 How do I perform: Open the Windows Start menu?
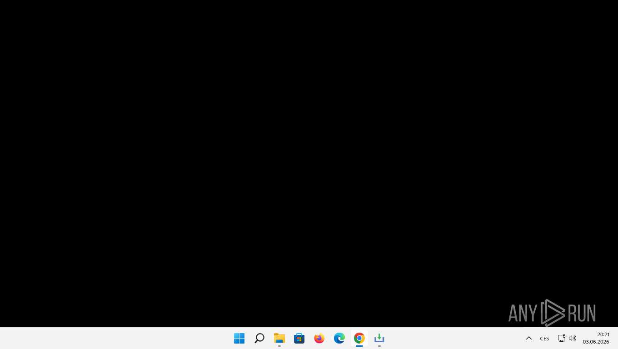click(239, 338)
